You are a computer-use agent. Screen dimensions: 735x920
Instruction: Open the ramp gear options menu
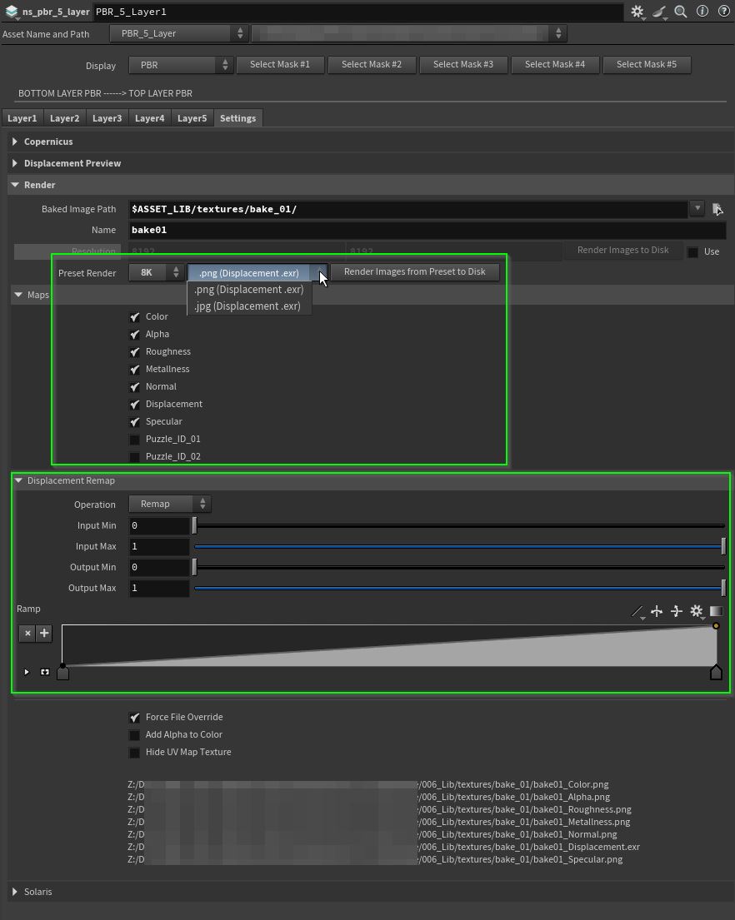tap(697, 612)
